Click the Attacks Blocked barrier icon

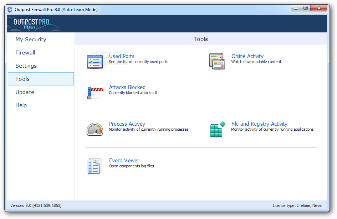point(95,93)
